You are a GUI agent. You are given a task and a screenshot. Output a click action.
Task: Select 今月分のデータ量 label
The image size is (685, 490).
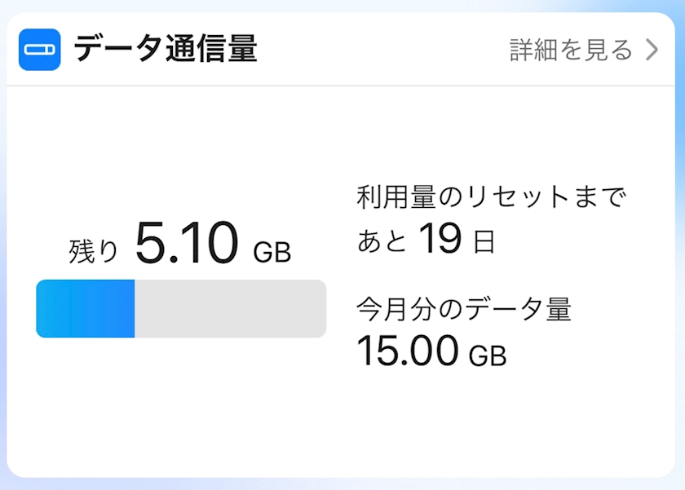click(464, 309)
